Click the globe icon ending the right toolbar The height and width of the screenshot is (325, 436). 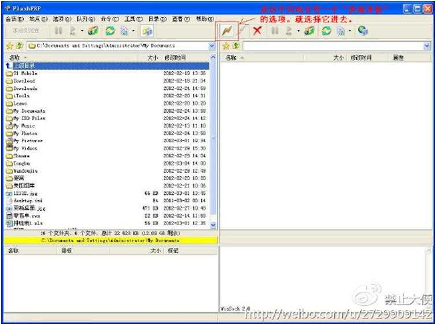(363, 30)
